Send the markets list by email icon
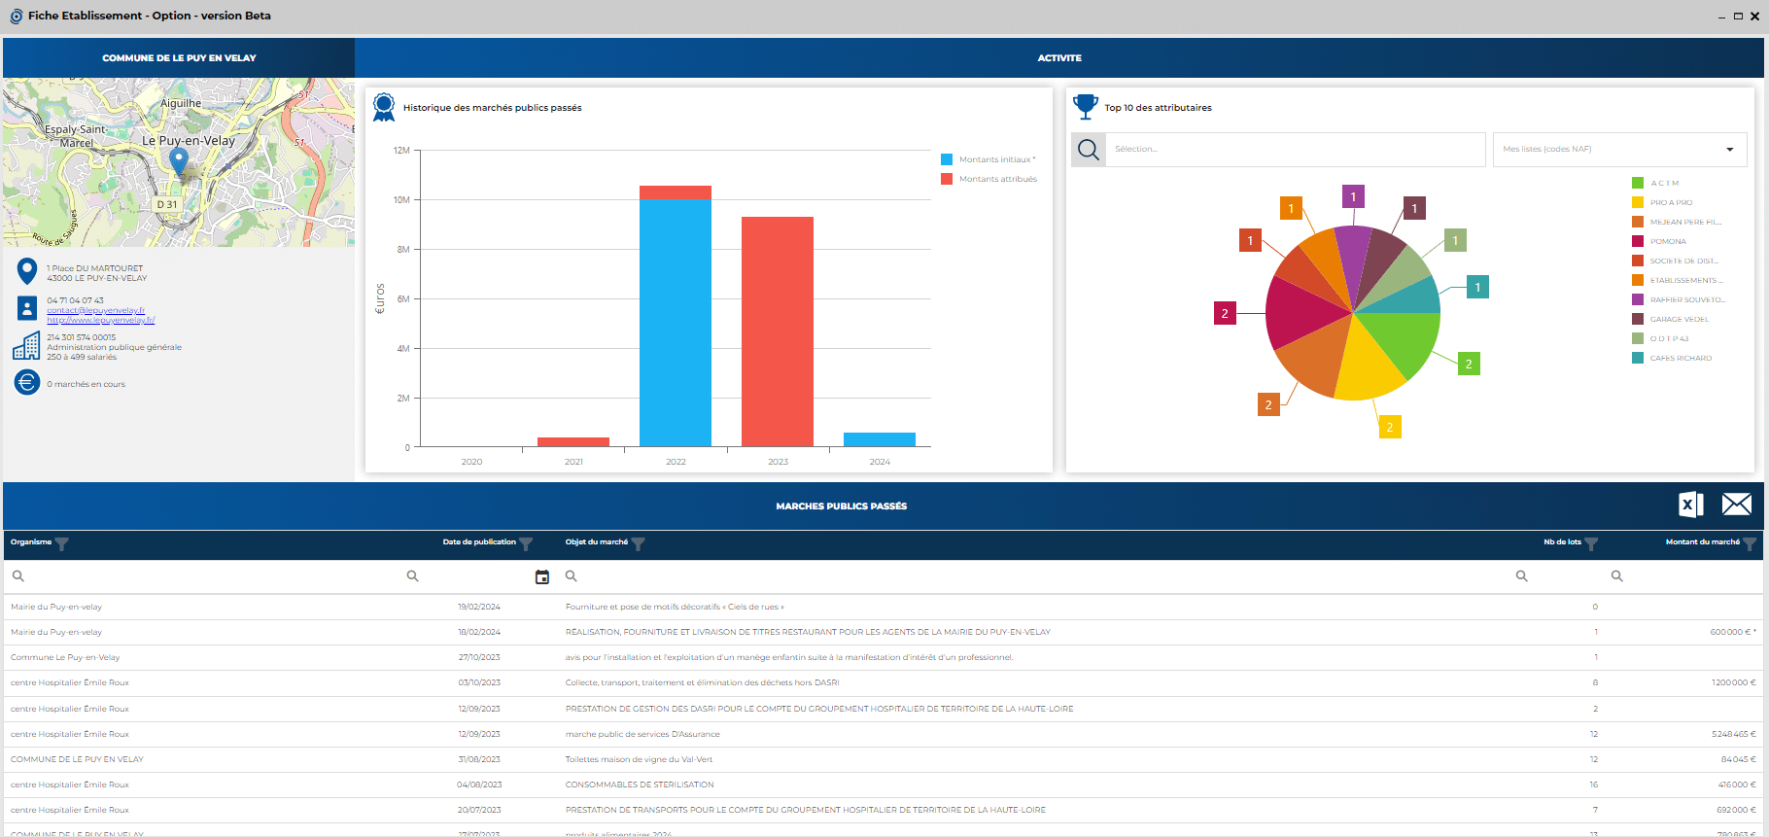Screen dimensions: 1769x837 1736,505
